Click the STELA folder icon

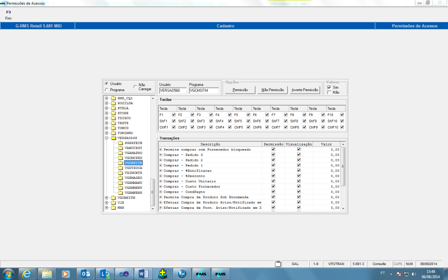pyautogui.click(x=113, y=108)
